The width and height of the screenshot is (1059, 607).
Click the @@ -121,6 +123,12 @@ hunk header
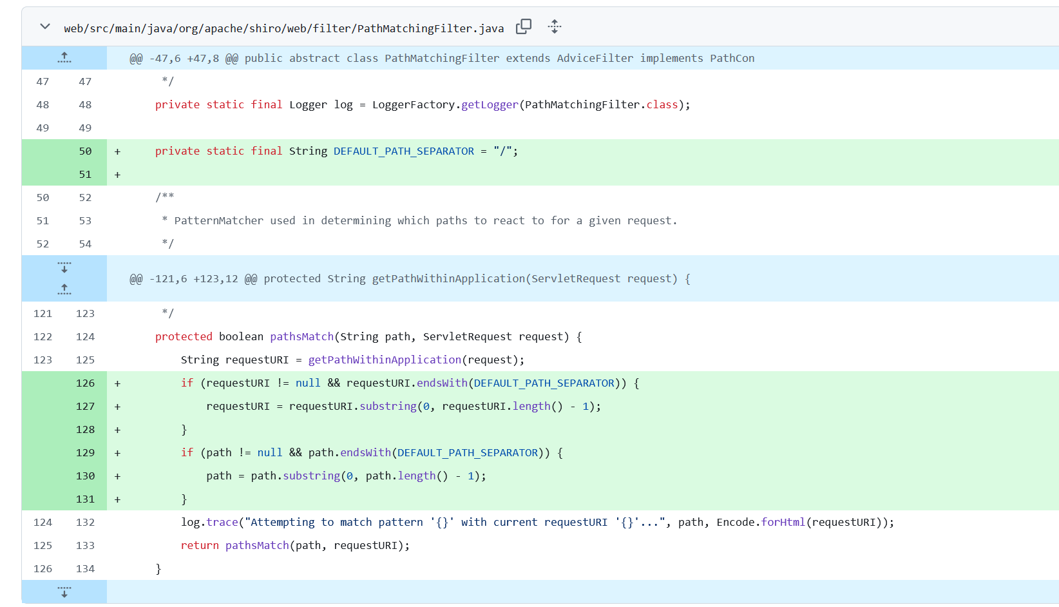click(x=410, y=278)
